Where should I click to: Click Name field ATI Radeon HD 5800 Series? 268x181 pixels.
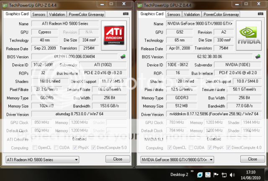point(65,23)
